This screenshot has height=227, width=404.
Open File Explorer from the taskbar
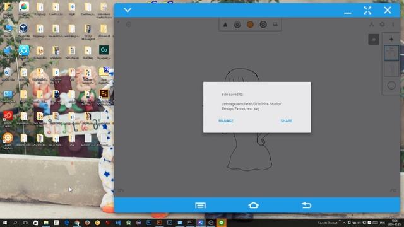tap(46, 223)
